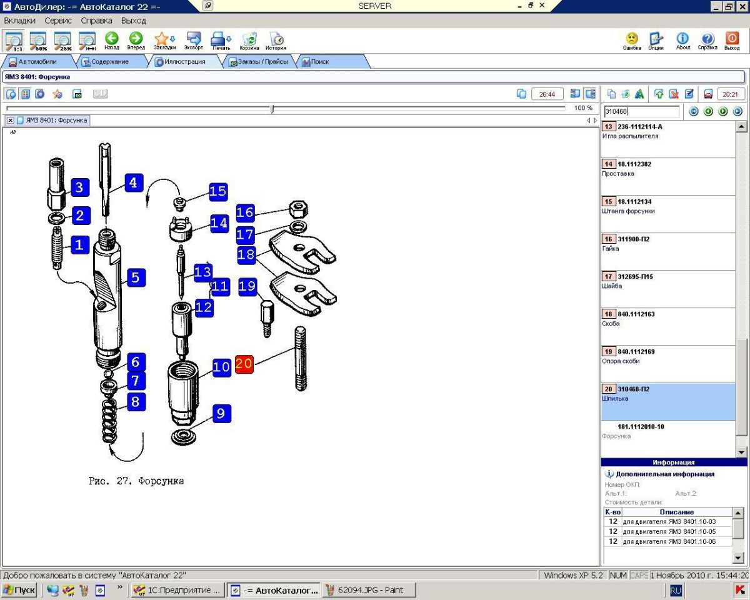
Task: Jump to last search result
Action: pyautogui.click(x=737, y=111)
